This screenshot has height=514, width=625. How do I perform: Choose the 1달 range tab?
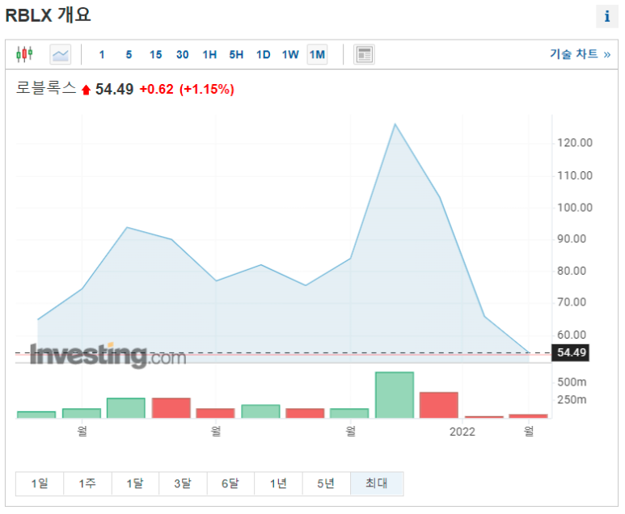(135, 483)
